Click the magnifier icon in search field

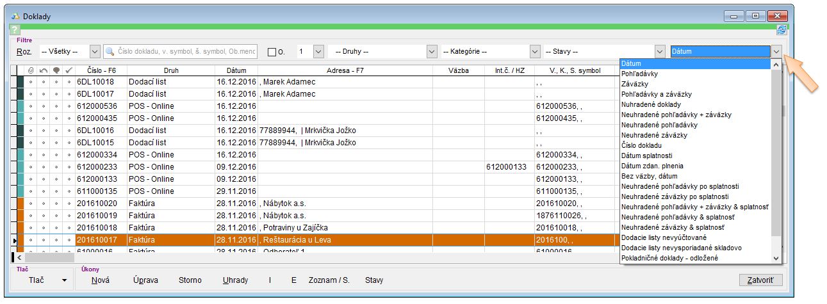click(x=111, y=51)
